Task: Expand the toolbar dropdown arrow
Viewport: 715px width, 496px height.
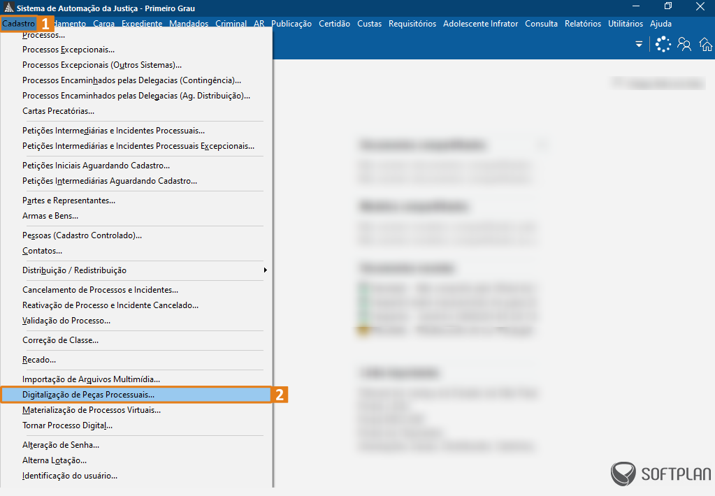Action: click(639, 44)
